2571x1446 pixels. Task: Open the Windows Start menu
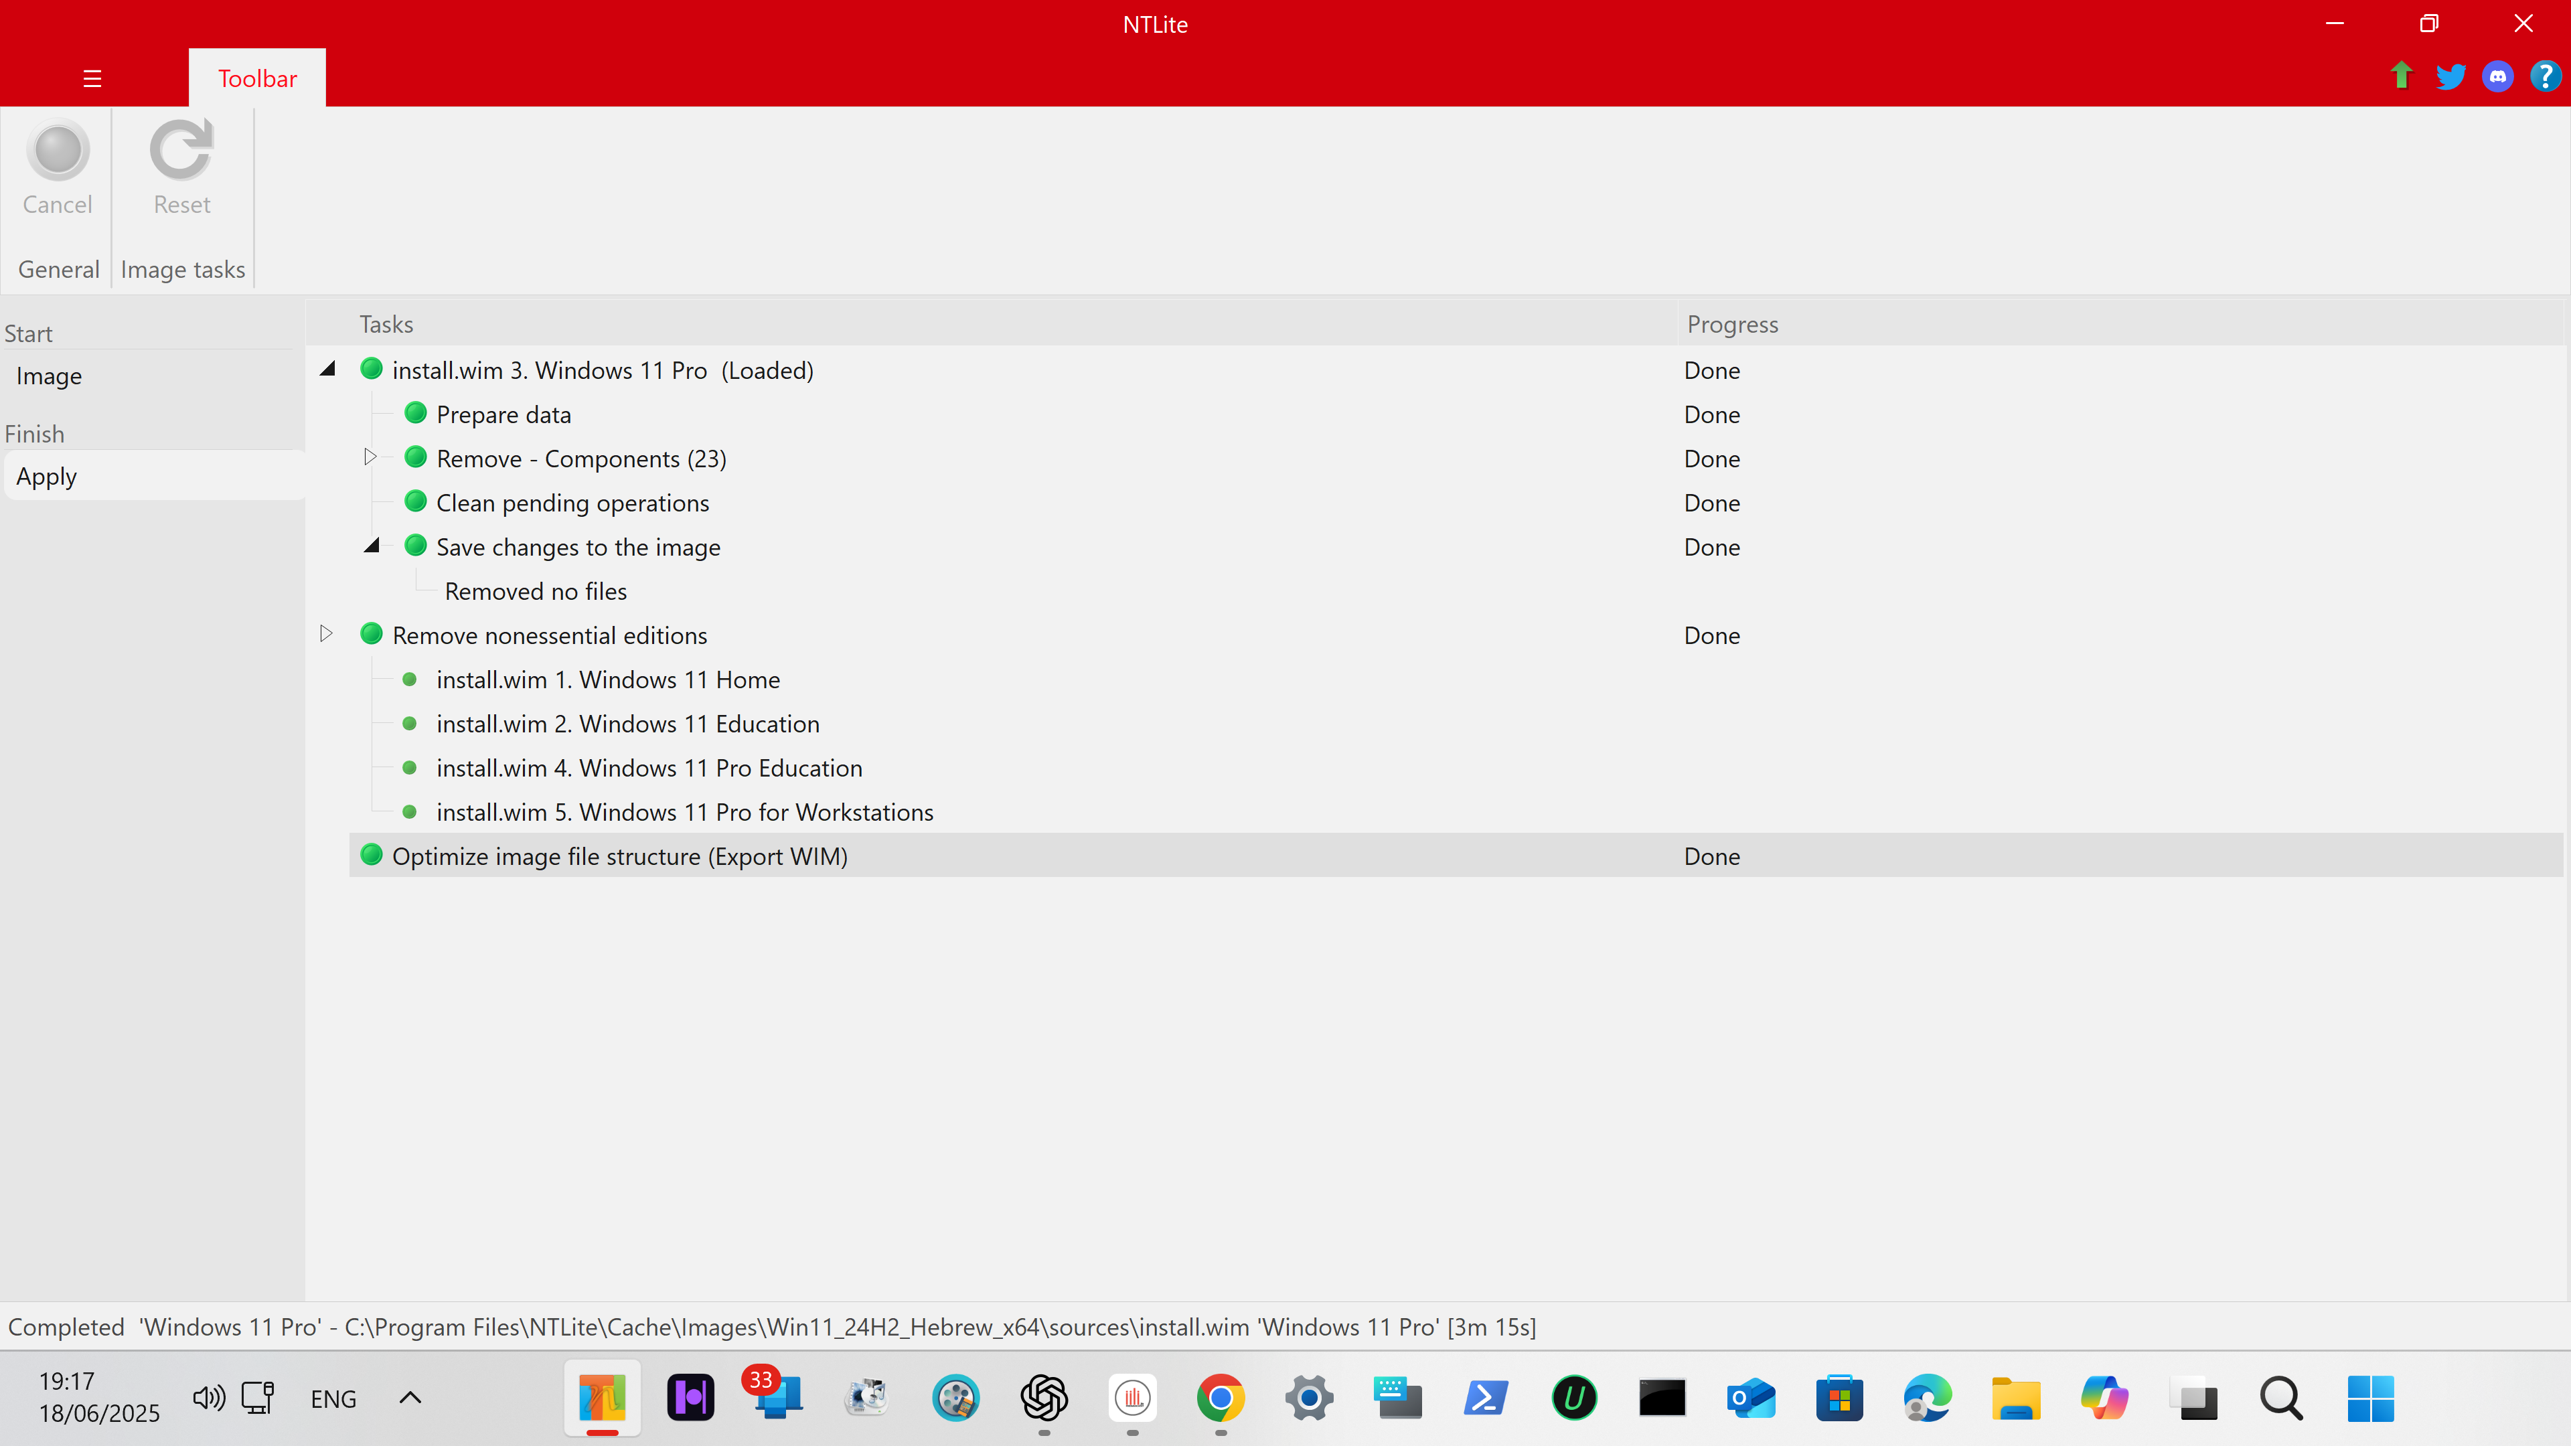tap(2369, 1398)
